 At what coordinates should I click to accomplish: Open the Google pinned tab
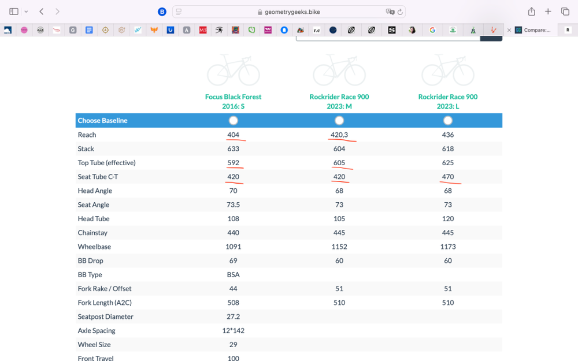point(432,30)
